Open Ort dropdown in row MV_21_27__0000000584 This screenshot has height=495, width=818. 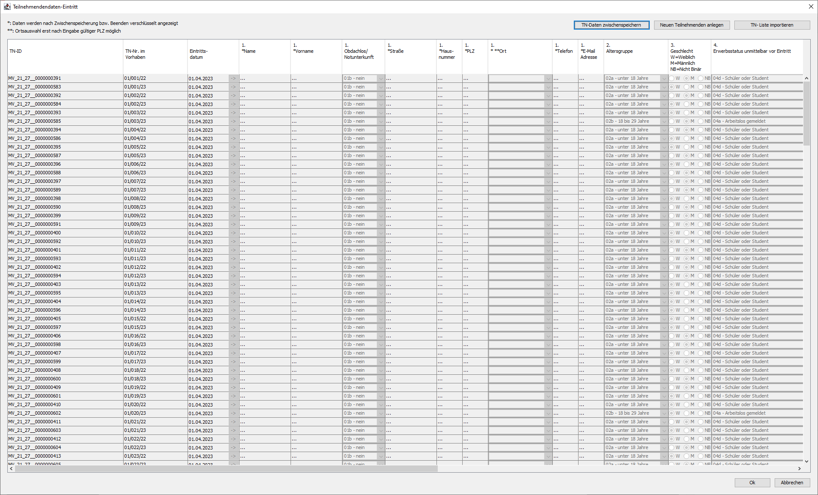548,104
